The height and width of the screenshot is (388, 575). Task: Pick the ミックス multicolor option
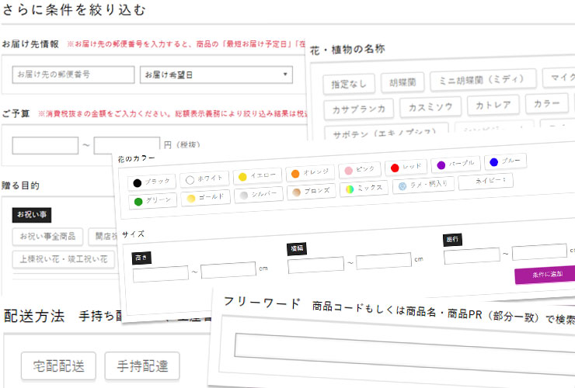coord(364,189)
